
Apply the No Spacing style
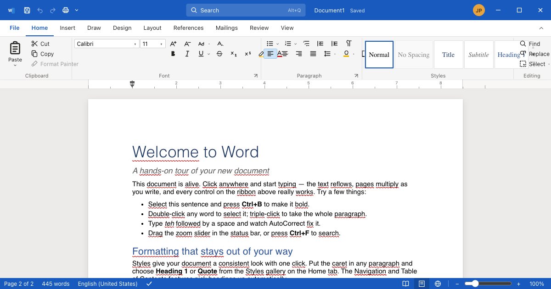(413, 55)
